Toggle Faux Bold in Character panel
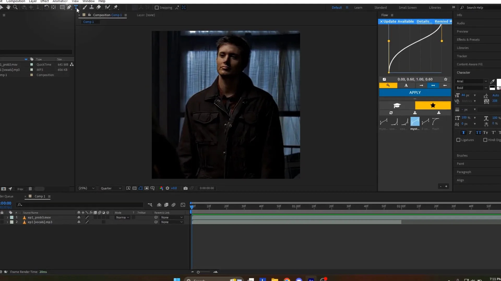Screen dimensions: 501x281 coord(463,133)
